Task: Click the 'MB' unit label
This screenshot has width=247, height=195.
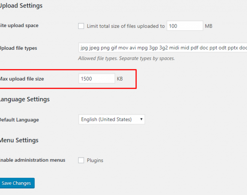Action: (208, 26)
